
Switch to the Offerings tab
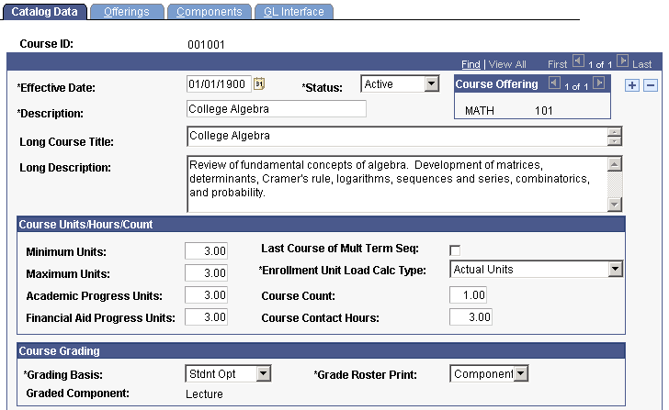pos(126,12)
